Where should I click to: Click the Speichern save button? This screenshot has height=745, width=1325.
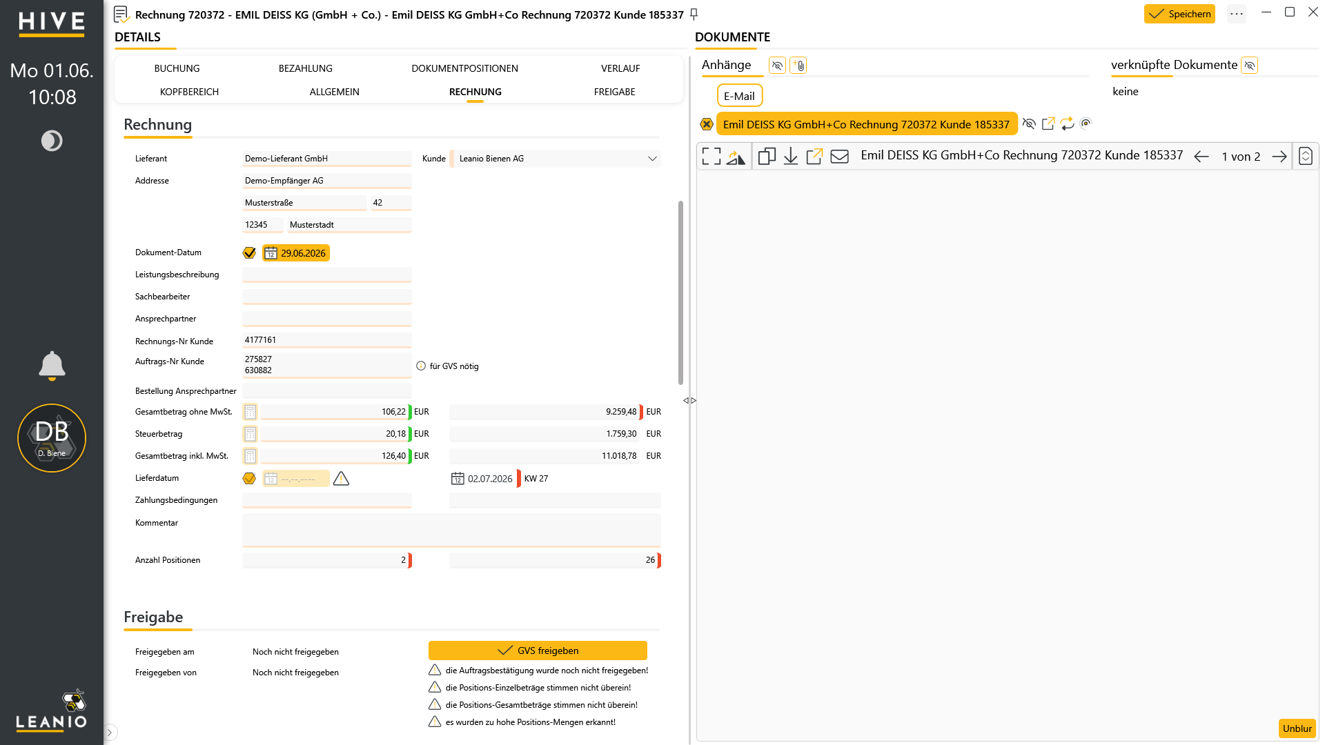tap(1179, 14)
